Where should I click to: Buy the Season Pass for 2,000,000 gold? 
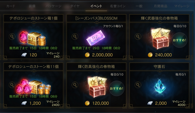(99, 55)
